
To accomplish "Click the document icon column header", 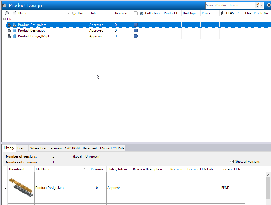I will coord(14,13).
